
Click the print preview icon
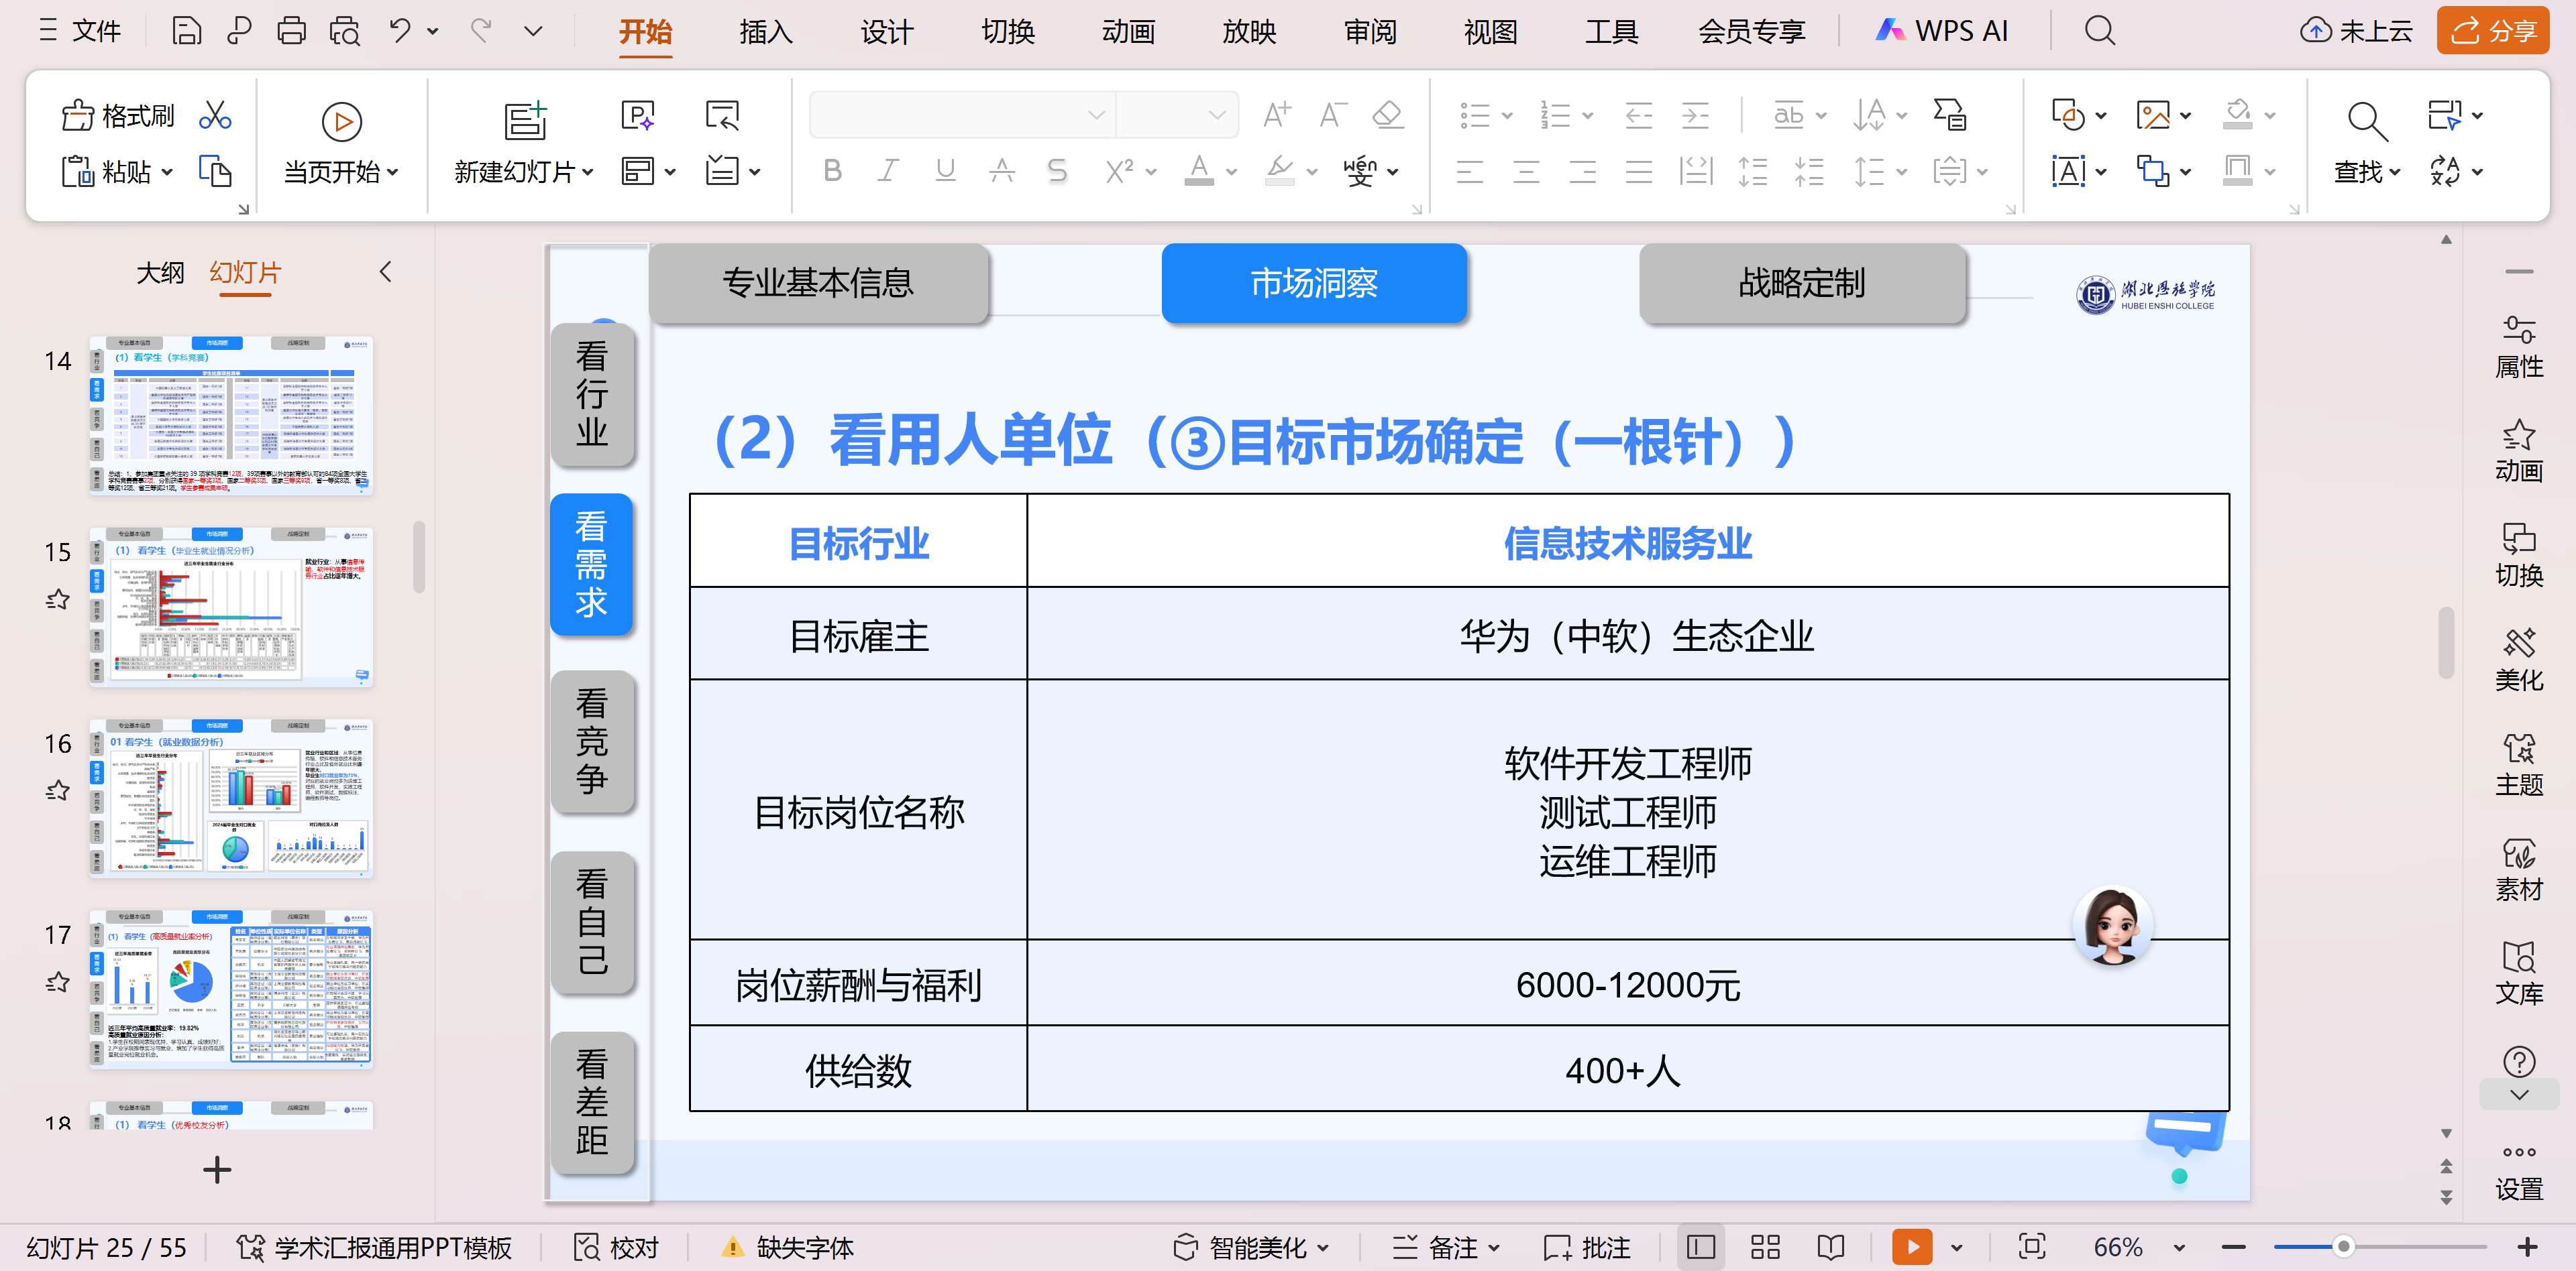pyautogui.click(x=345, y=31)
